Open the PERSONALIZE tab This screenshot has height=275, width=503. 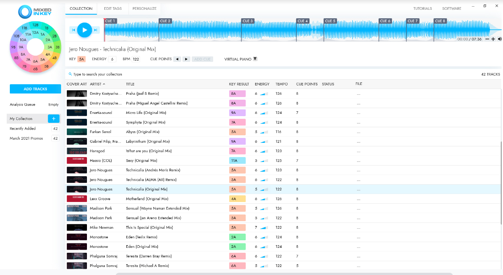click(x=144, y=8)
